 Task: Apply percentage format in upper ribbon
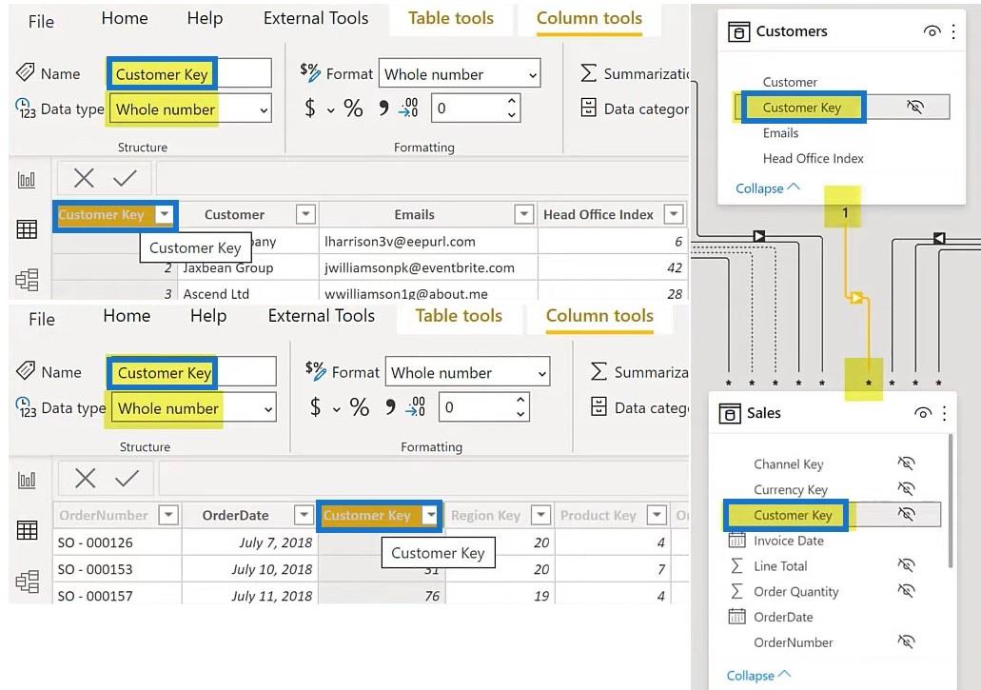point(353,108)
